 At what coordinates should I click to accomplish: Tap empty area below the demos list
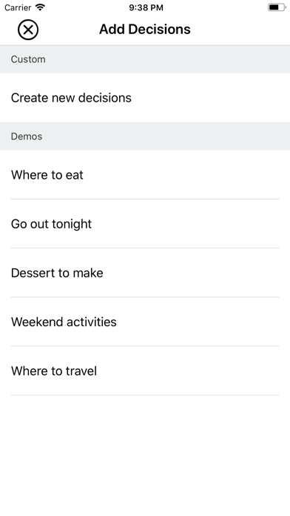(x=145, y=456)
